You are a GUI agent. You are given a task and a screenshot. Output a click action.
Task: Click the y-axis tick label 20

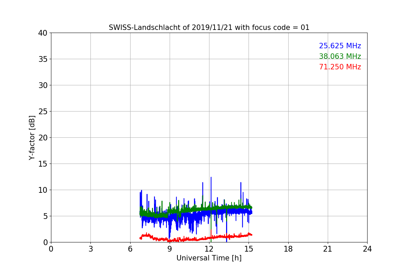point(43,138)
